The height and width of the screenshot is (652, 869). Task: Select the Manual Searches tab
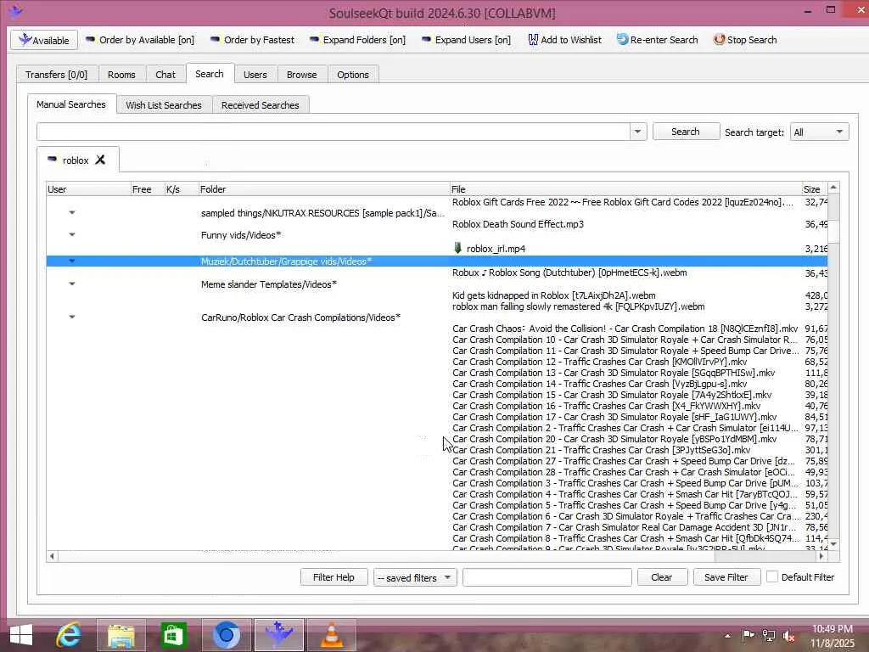(71, 104)
